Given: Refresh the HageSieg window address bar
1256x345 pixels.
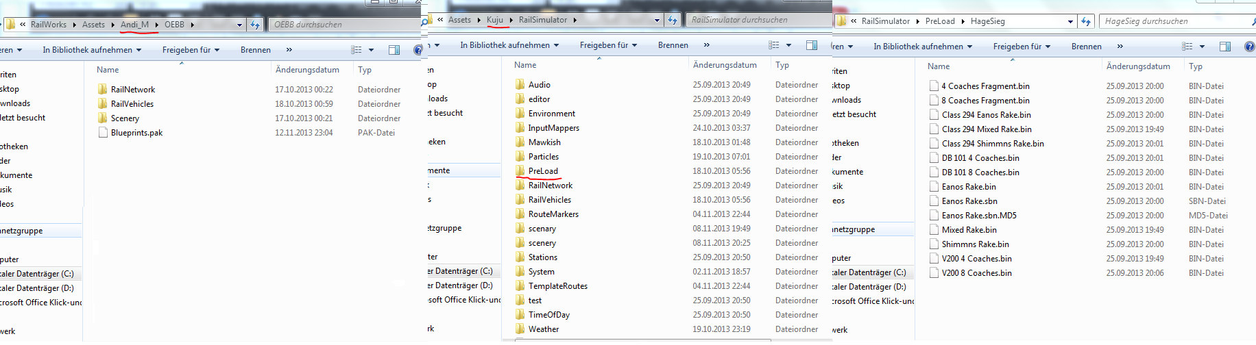Looking at the screenshot, I should pos(1086,21).
